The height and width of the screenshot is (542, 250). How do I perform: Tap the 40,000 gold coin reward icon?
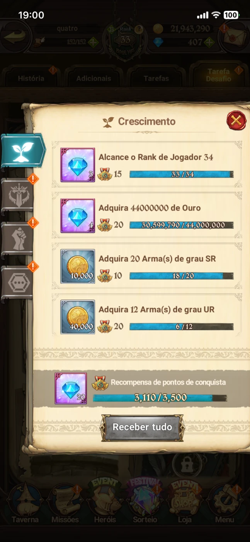[78, 317]
